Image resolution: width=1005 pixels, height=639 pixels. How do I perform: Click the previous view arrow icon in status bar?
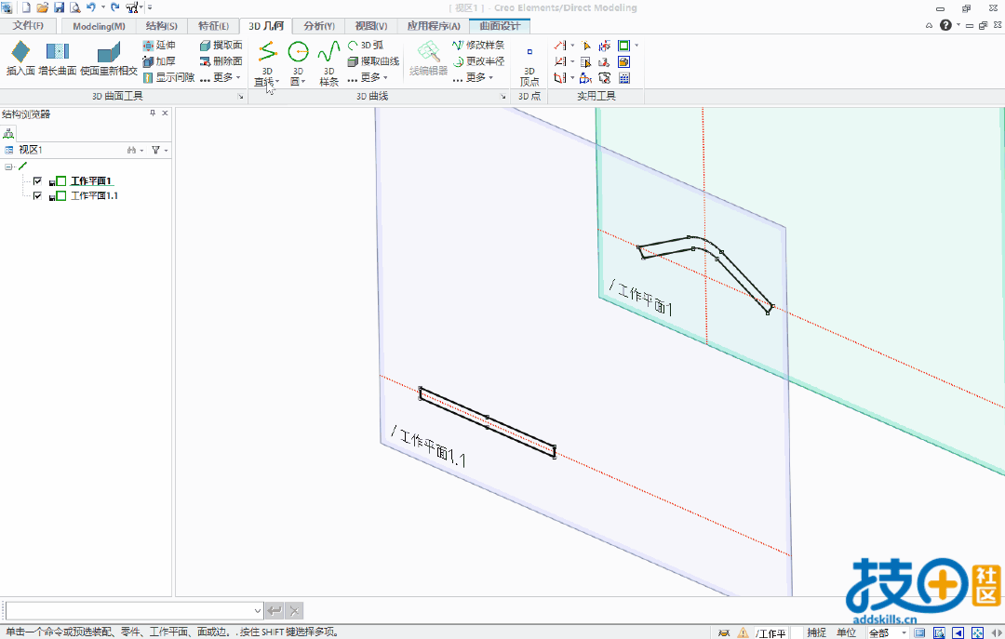(958, 632)
